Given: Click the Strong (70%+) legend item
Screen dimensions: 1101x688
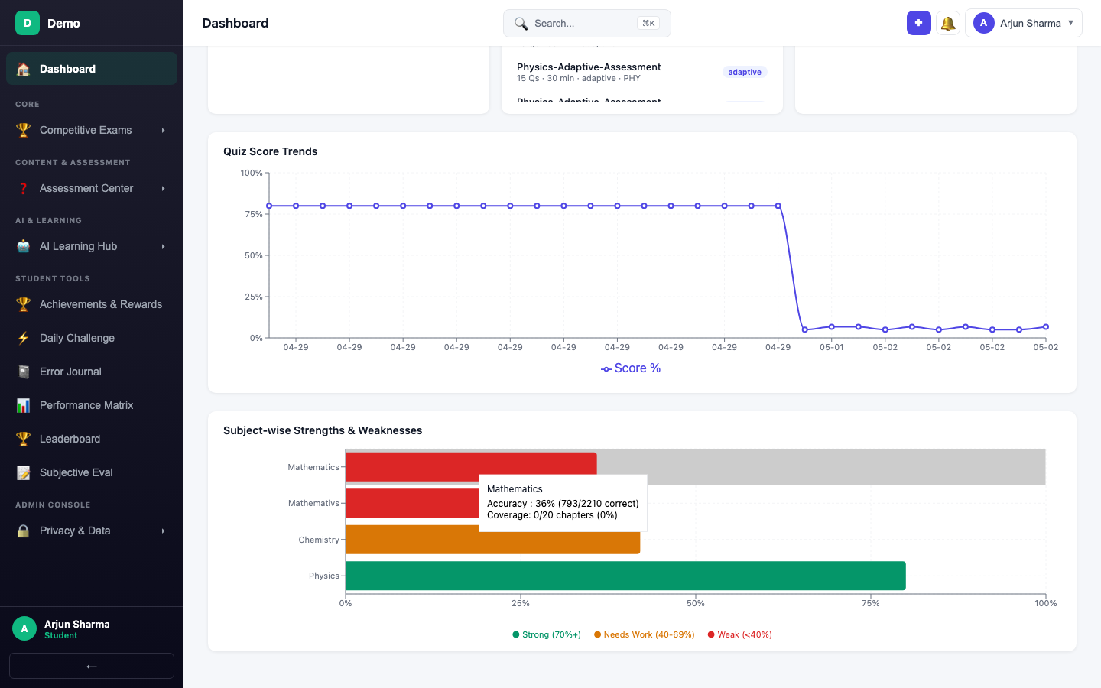Looking at the screenshot, I should (x=547, y=634).
